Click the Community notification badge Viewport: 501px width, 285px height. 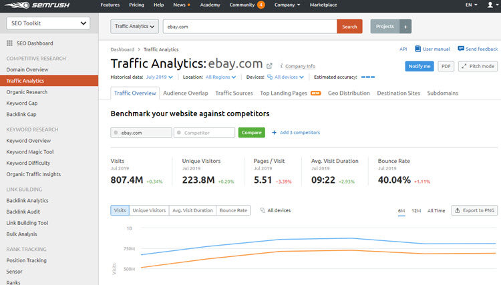(x=261, y=5)
